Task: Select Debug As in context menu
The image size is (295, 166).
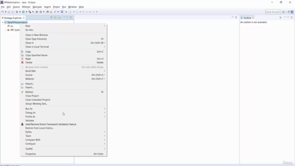Action: pyautogui.click(x=64, y=113)
